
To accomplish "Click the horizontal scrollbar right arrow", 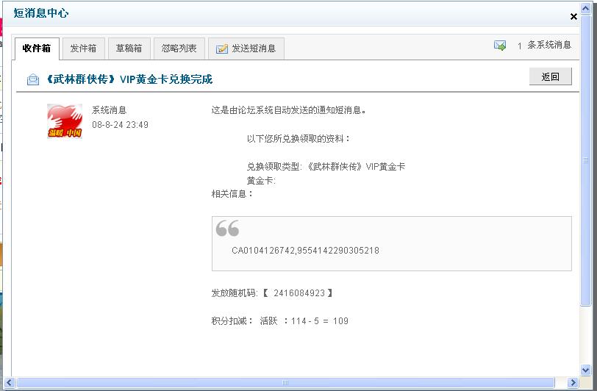I will (574, 382).
